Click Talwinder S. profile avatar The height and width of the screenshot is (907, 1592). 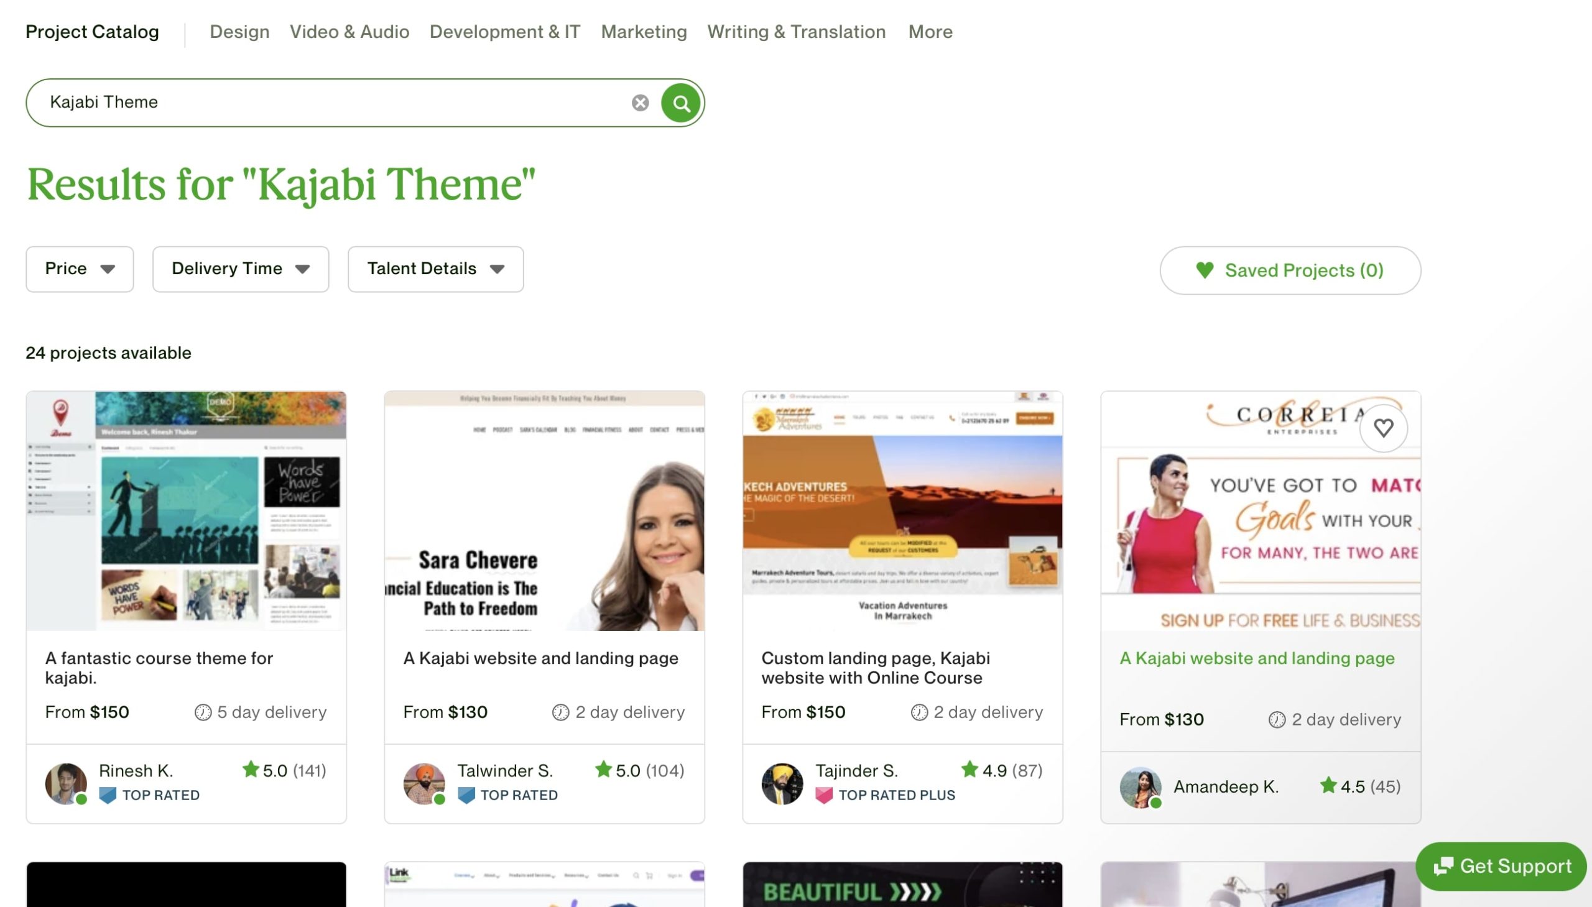point(424,784)
